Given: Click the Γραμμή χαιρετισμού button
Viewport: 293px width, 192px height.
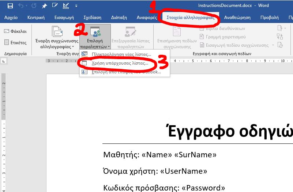Looking at the screenshot, I should [222, 37].
